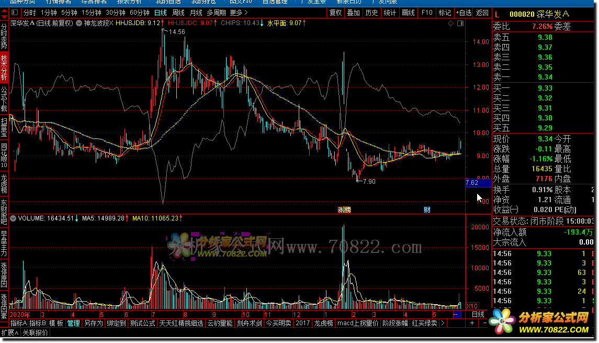599x343 pixels.
Task: Open the 多周期 multi-period view
Action: point(216,13)
